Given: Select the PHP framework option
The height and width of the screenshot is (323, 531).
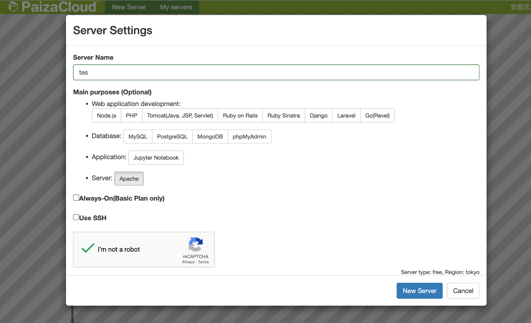Looking at the screenshot, I should point(132,115).
